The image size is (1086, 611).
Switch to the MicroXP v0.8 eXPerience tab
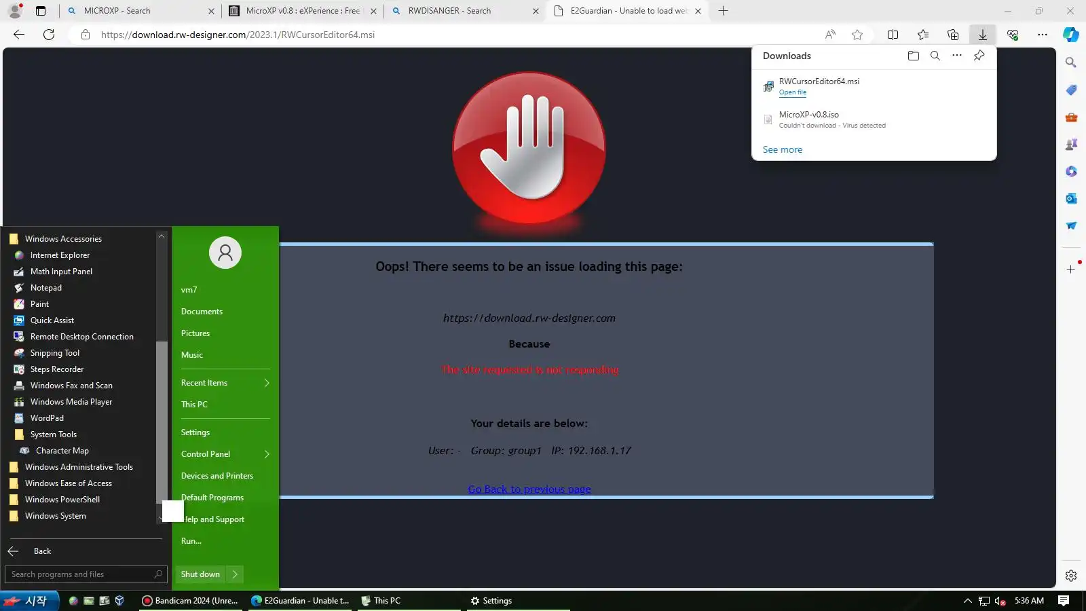(302, 11)
